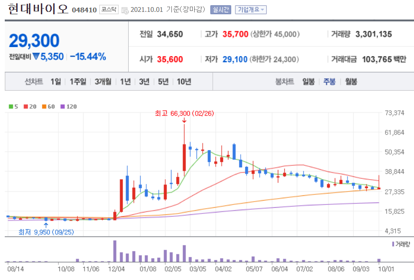Click the tallest volume bar at 12/04
This screenshot has width=414, height=280.
pos(115,251)
